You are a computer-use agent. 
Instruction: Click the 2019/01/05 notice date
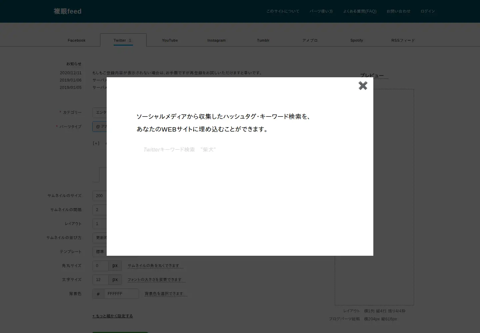pos(71,88)
